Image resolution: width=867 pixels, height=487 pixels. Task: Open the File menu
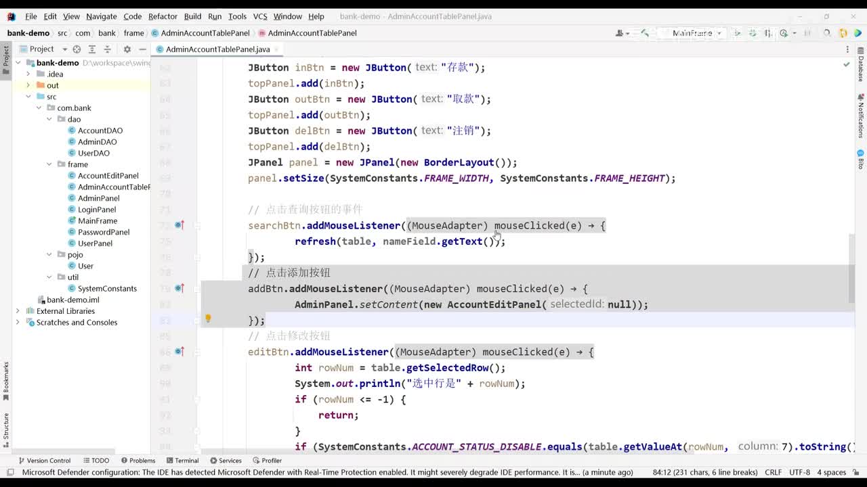click(31, 16)
